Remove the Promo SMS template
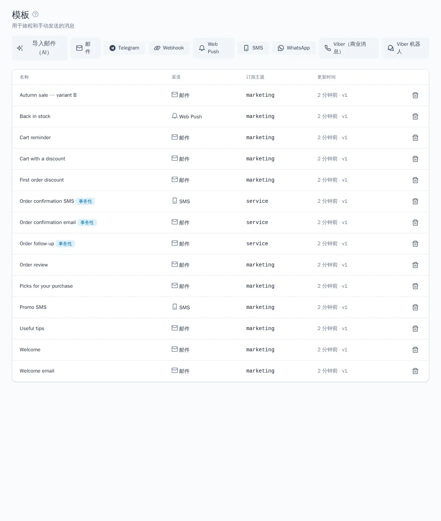The image size is (441, 521). (415, 307)
